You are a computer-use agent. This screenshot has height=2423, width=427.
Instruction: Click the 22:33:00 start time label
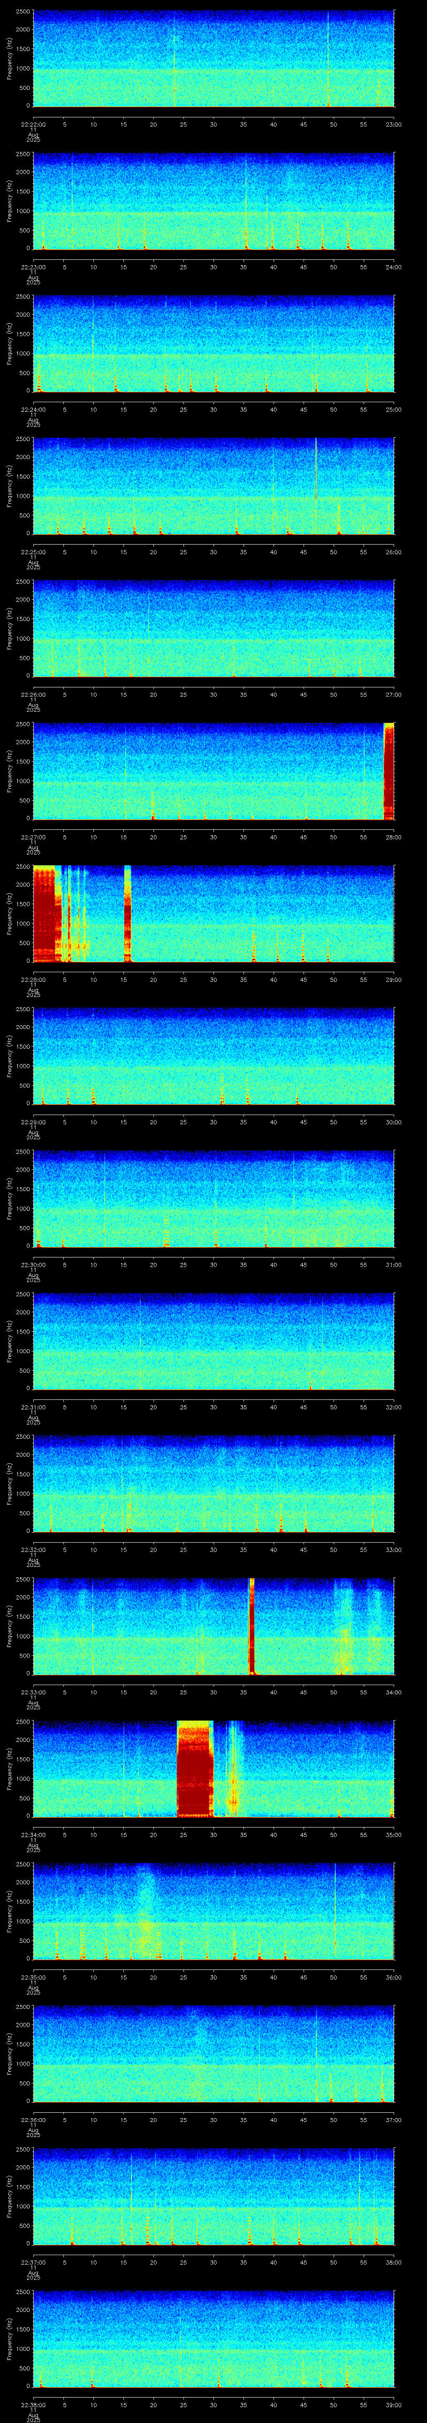(33, 1692)
